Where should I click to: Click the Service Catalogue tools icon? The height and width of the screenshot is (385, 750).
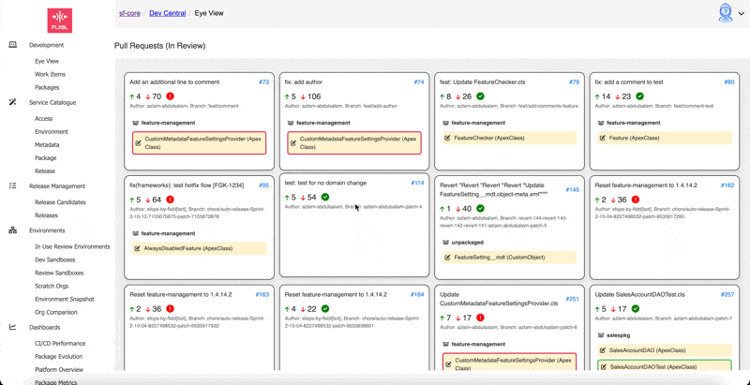click(12, 102)
